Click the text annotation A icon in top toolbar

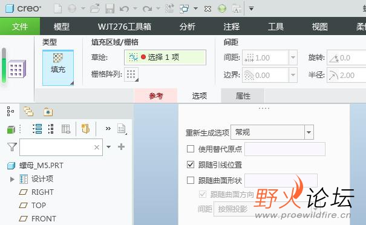tap(237, 9)
